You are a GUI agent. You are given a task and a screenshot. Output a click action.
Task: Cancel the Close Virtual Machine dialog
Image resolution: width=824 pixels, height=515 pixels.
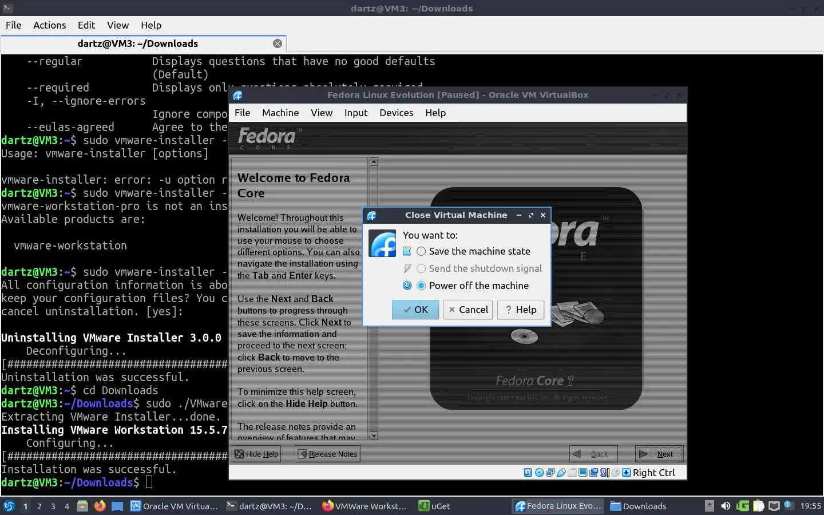468,310
